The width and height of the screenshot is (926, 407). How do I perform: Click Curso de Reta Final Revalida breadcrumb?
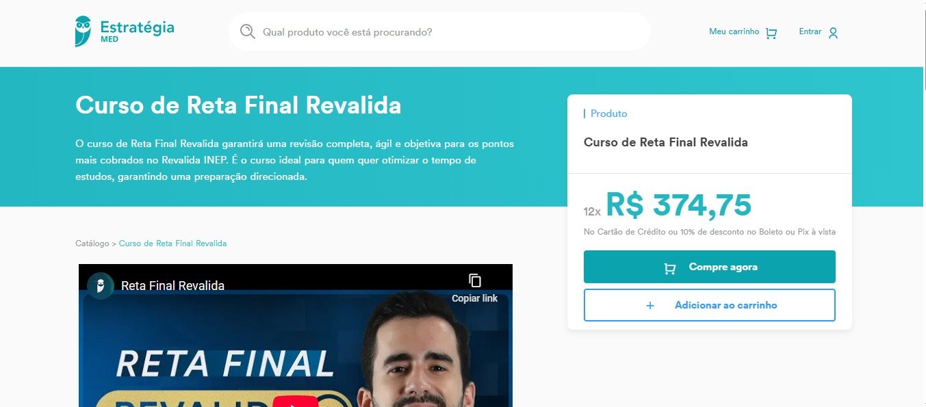[172, 244]
